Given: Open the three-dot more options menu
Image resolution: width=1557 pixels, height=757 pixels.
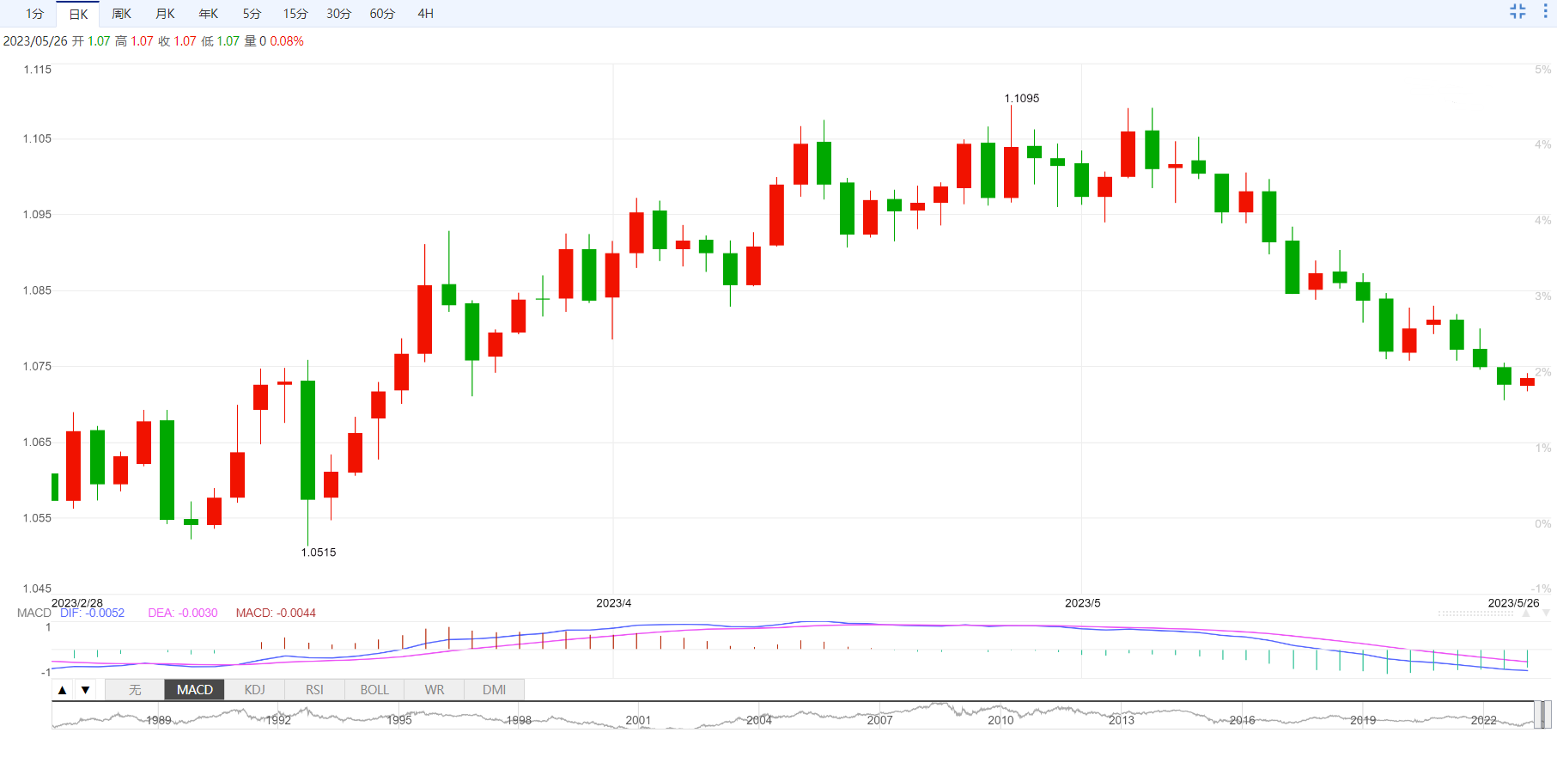Looking at the screenshot, I should tap(1545, 11).
